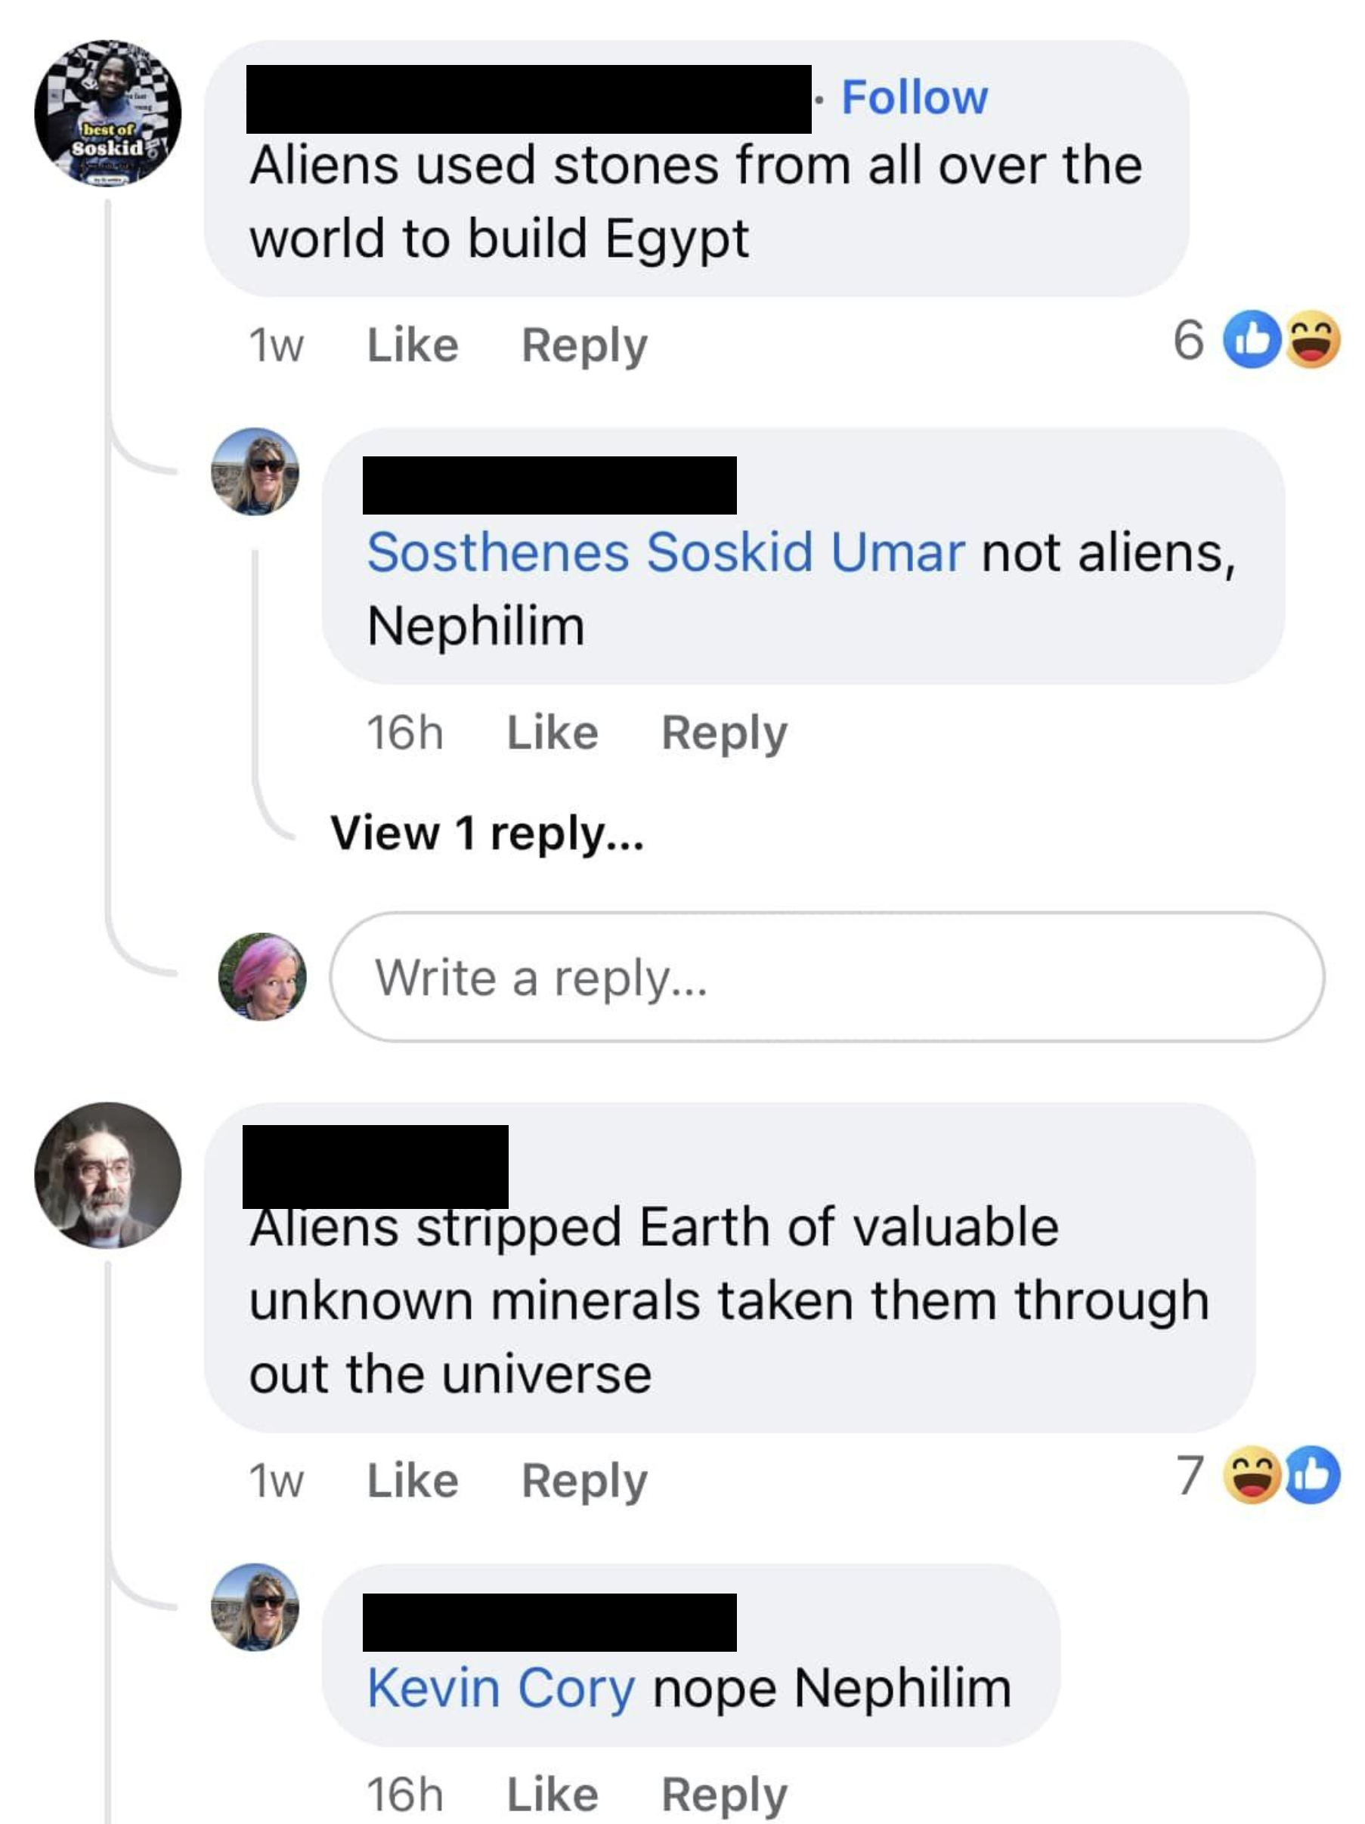Expand 'View 1 reply...' thread
The height and width of the screenshot is (1824, 1365).
coord(487,833)
